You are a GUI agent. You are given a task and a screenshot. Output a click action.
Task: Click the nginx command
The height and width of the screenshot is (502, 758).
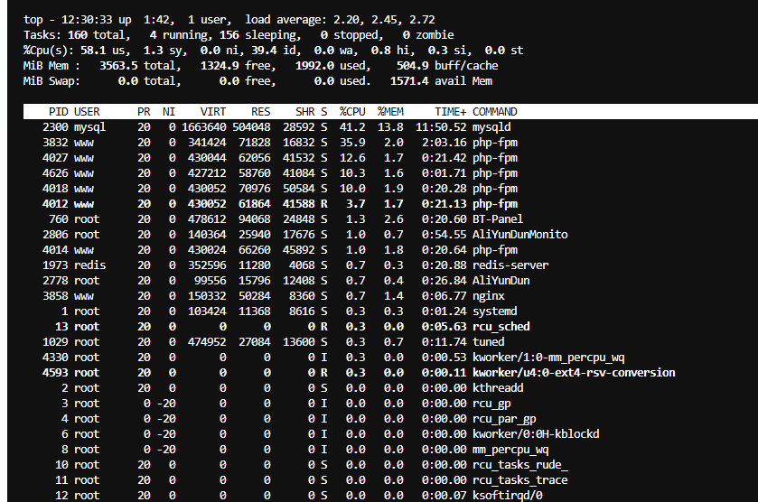tap(488, 296)
